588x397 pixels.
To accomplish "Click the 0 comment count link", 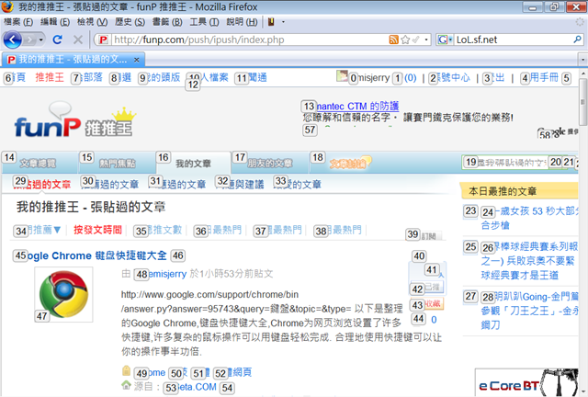I will (x=434, y=320).
